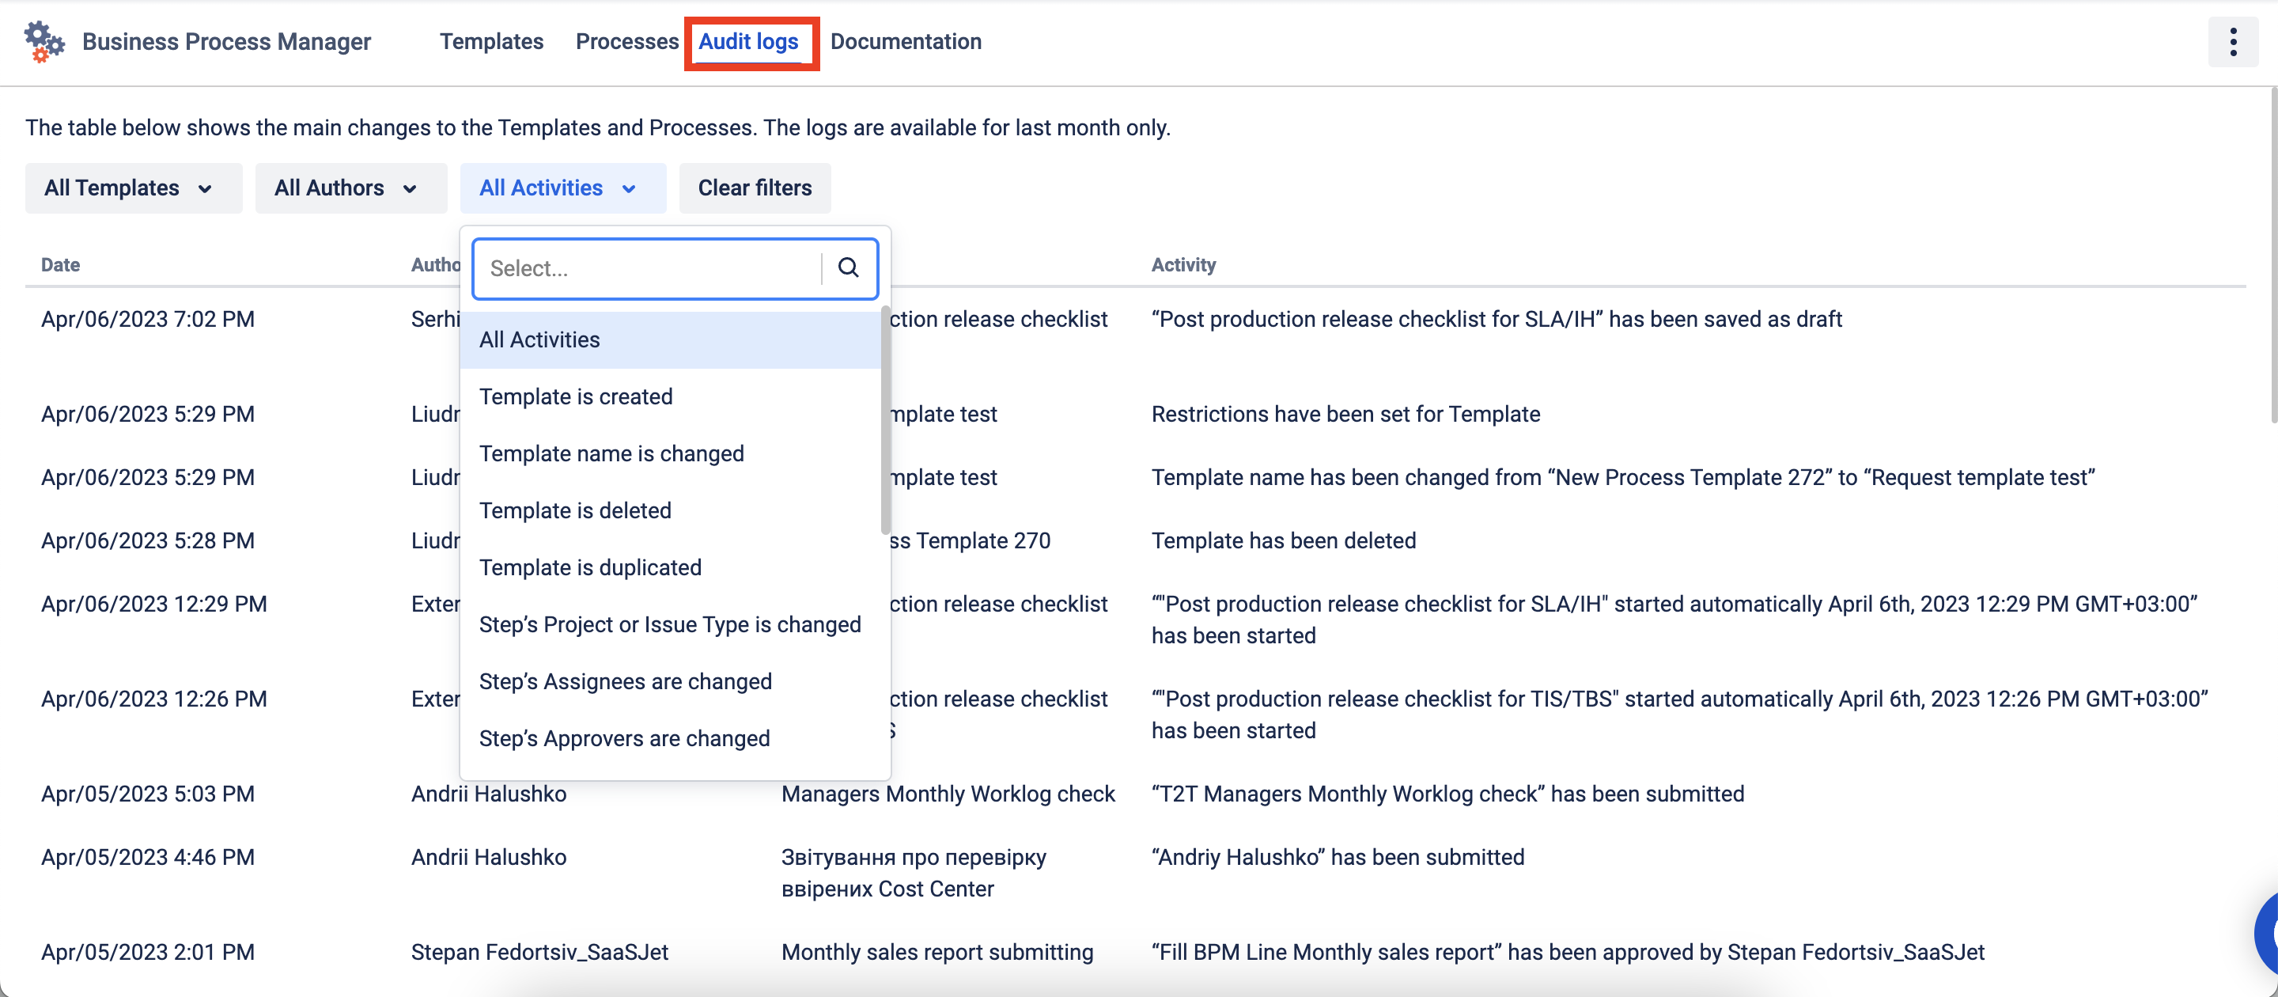
Task: Open the three-dot more options menu
Action: 2232,42
